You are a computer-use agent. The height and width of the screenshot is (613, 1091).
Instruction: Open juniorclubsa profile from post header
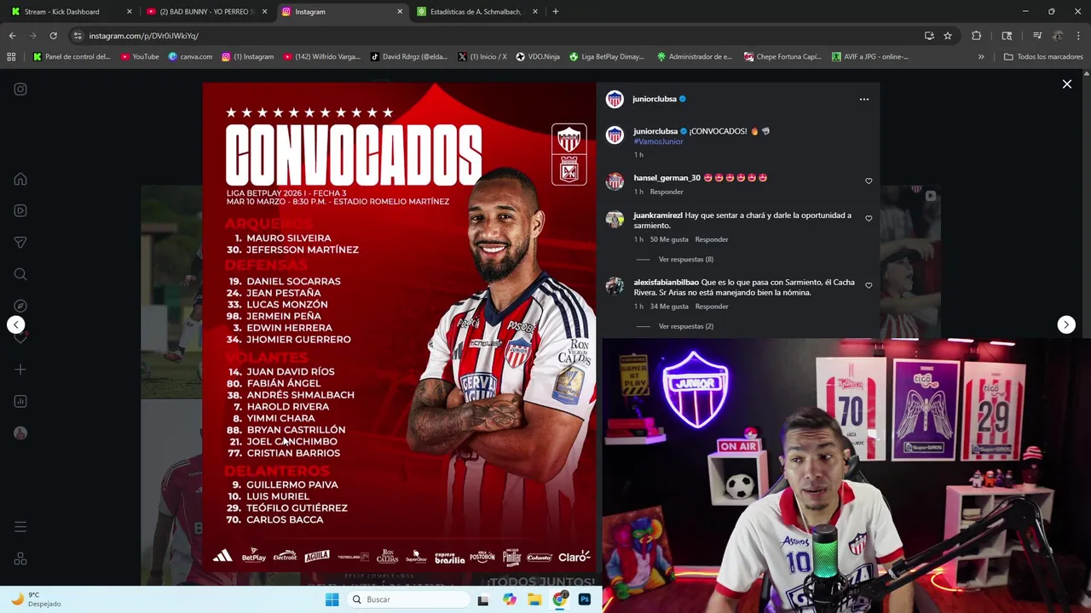[654, 99]
